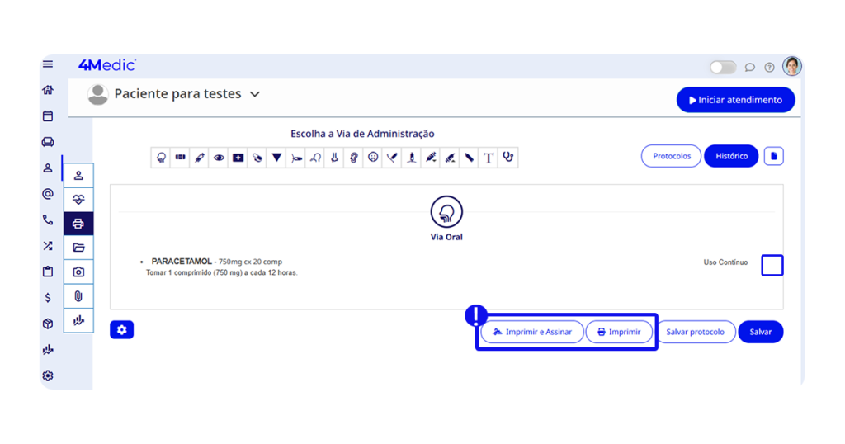
Task: Select the eye (ophthalmic) administration route icon
Action: pos(219,158)
